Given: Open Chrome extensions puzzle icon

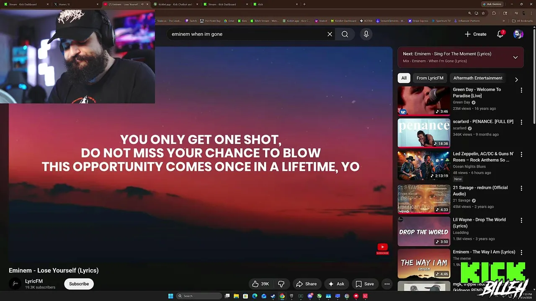Looking at the screenshot, I should pyautogui.click(x=494, y=13).
